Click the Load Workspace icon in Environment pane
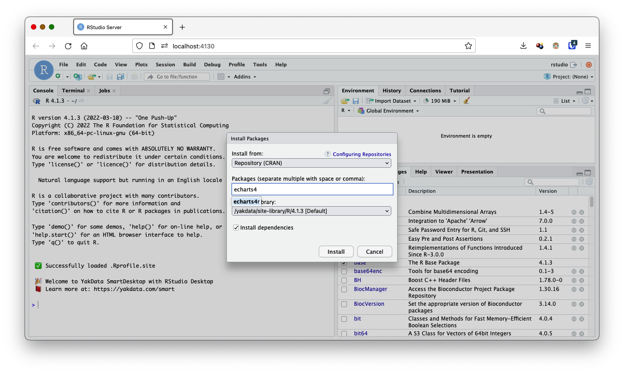Screen dimensions: 624x373 pyautogui.click(x=345, y=101)
